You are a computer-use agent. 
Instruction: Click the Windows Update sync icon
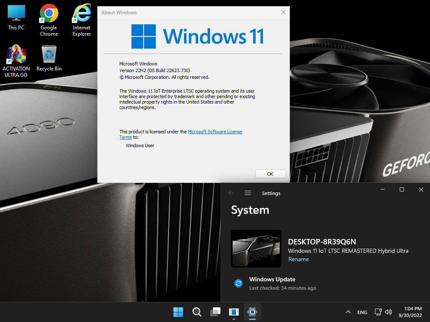[239, 283]
